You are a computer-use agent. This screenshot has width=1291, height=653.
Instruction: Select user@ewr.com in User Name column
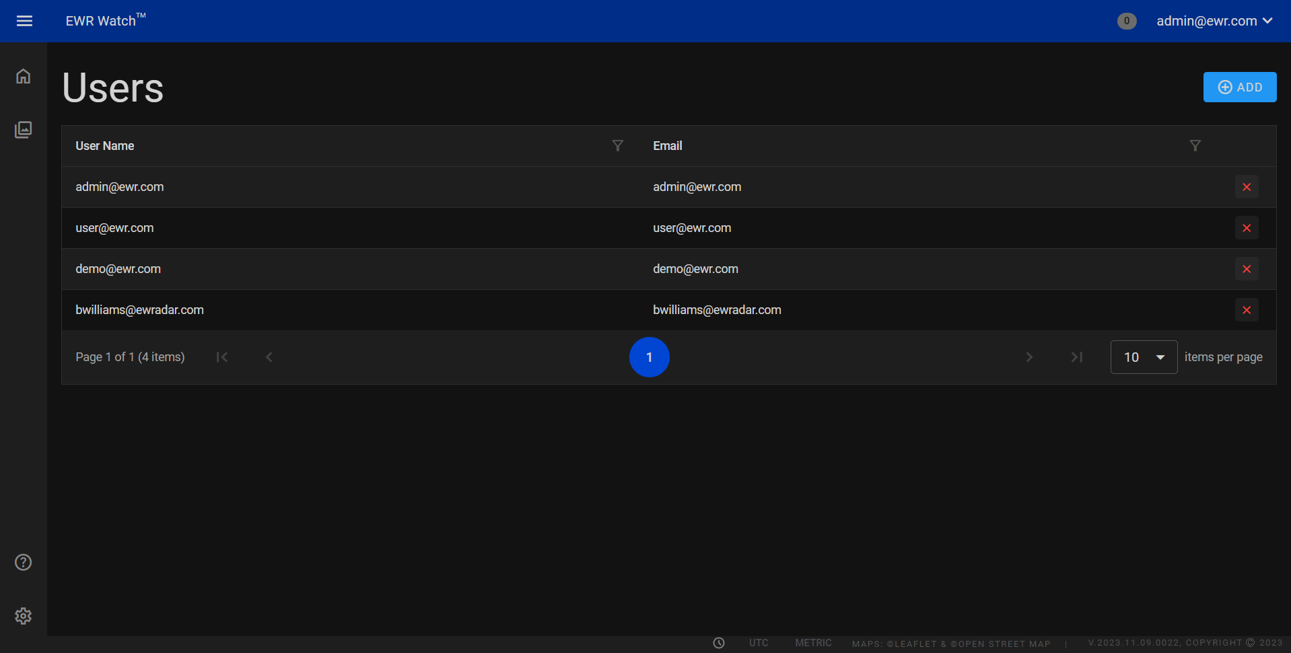114,228
